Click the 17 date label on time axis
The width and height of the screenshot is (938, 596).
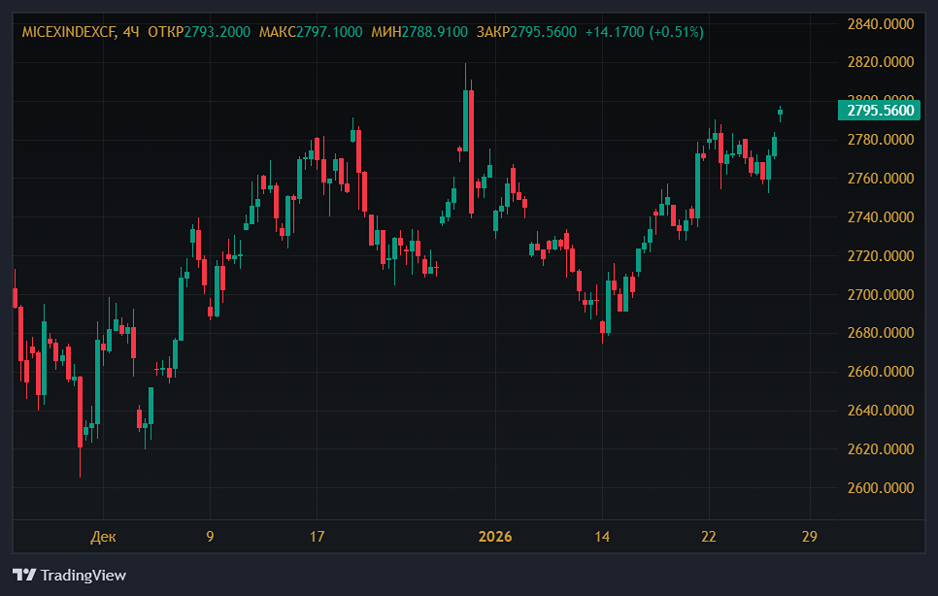pos(318,536)
